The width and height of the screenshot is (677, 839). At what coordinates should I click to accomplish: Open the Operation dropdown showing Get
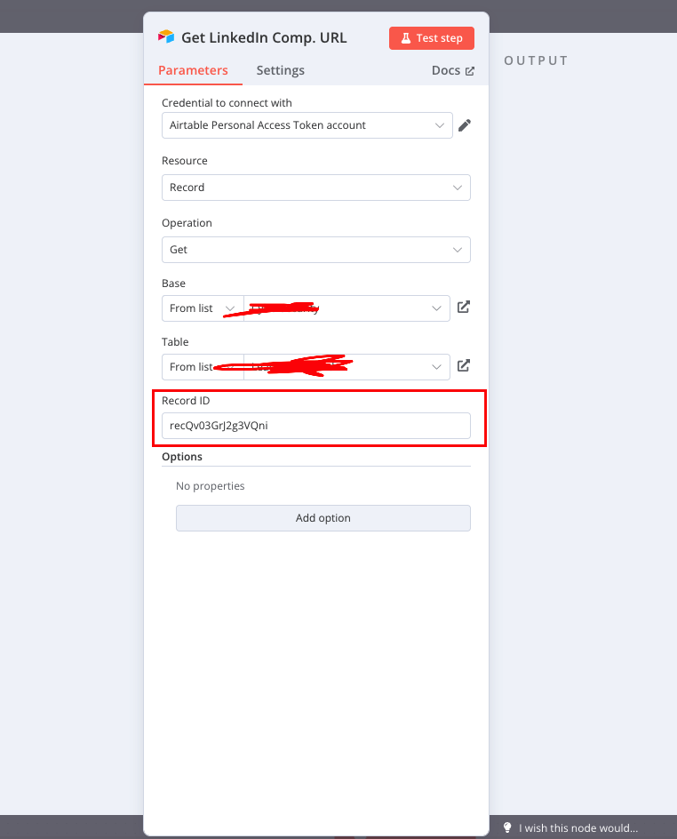315,250
